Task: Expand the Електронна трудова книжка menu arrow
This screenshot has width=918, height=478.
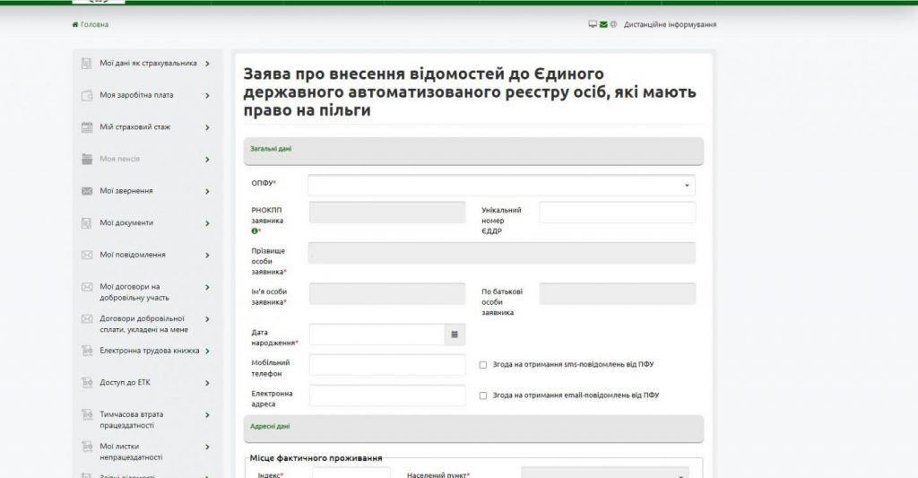Action: point(207,351)
